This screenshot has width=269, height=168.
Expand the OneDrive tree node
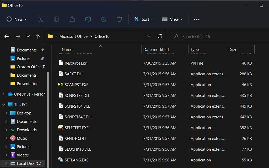click(x=4, y=94)
